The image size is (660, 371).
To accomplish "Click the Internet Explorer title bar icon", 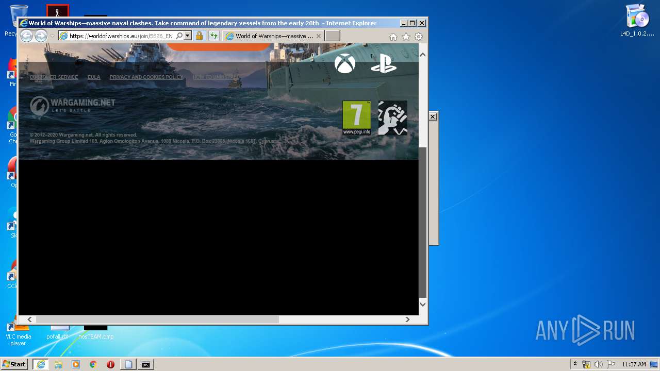I will point(23,23).
